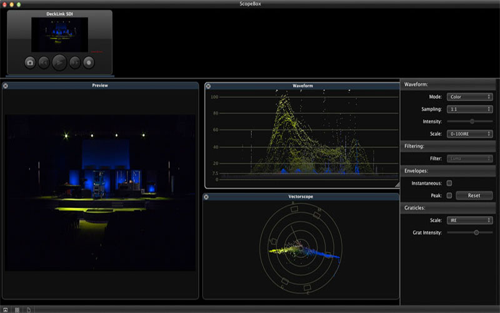Click the Waveform palette title bar

point(302,86)
